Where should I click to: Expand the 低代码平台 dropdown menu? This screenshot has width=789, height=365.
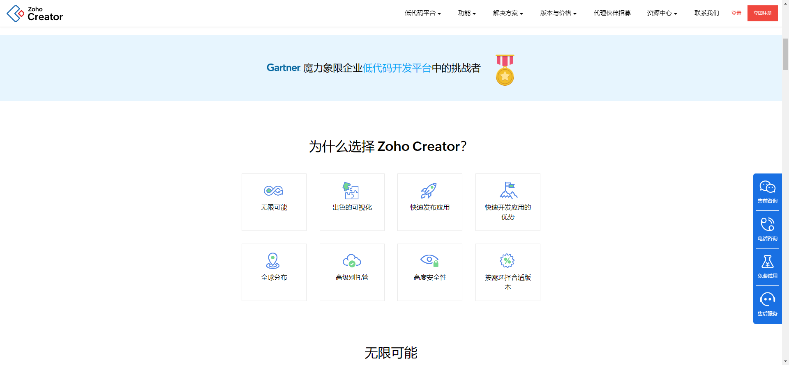(x=423, y=13)
